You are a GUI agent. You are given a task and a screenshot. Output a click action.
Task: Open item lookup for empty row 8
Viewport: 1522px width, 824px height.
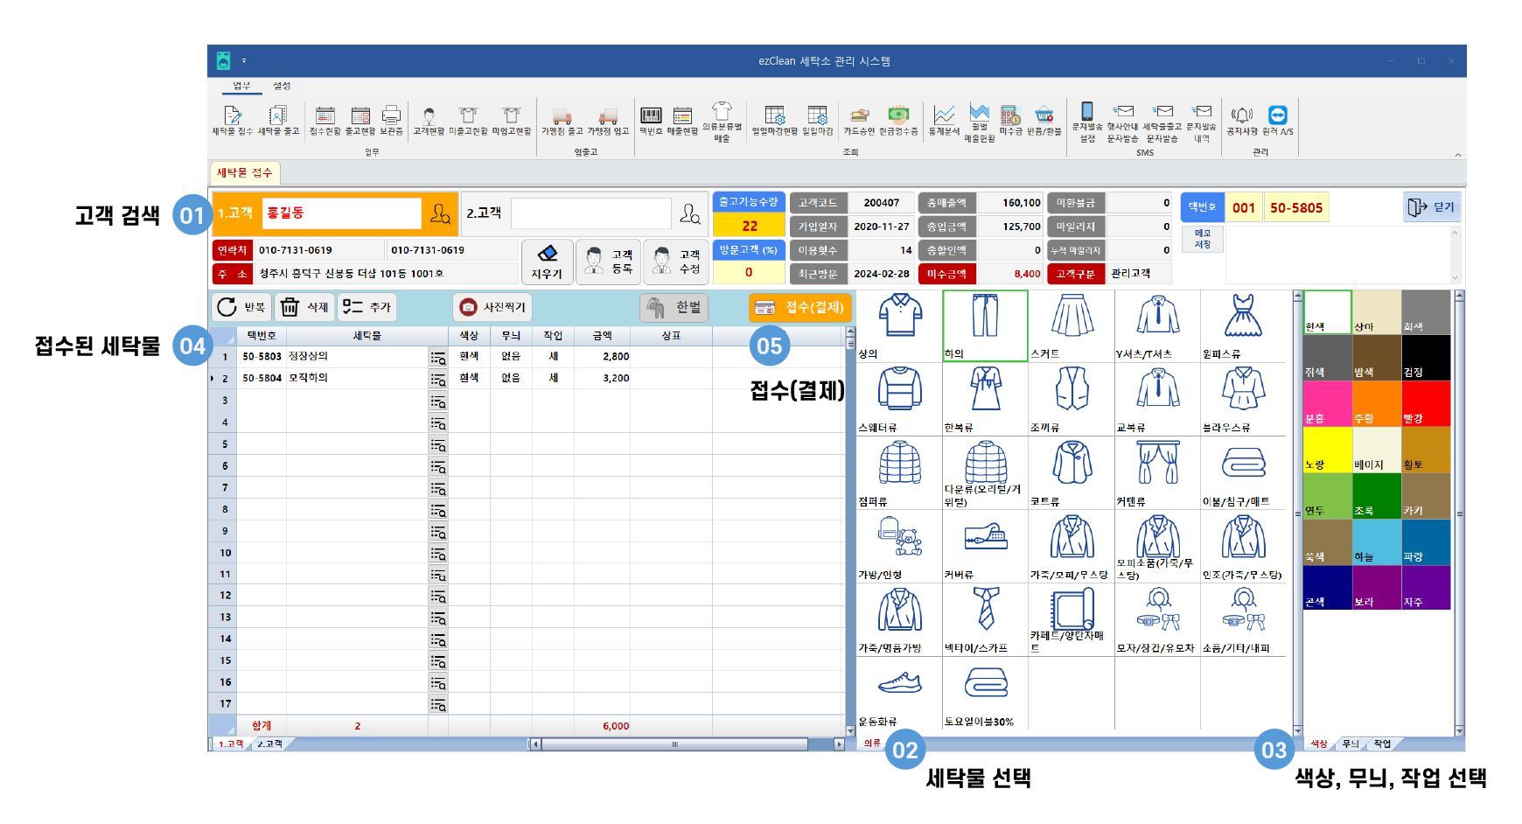pos(438,509)
